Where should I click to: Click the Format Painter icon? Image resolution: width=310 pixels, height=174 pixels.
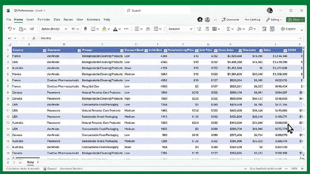33,29
